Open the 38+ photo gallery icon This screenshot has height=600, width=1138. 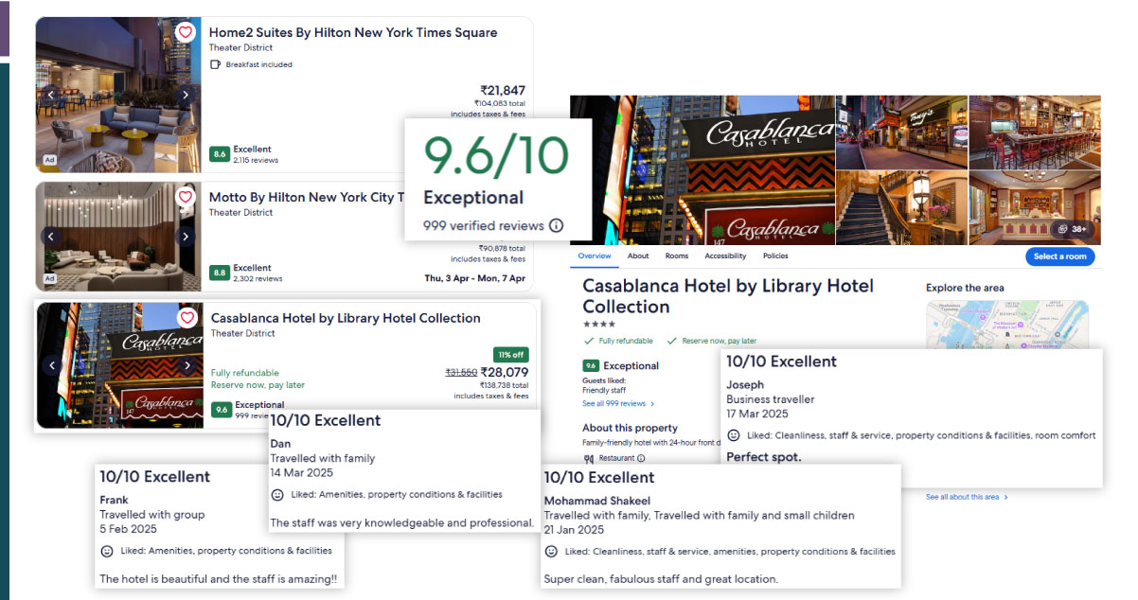1072,229
